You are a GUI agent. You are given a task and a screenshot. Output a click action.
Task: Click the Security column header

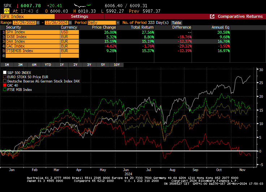pos(13,28)
